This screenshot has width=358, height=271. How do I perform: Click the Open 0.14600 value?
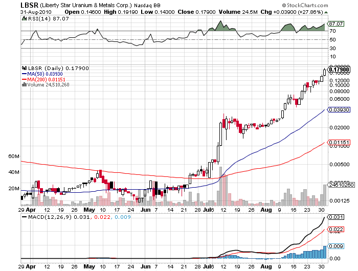[83, 12]
